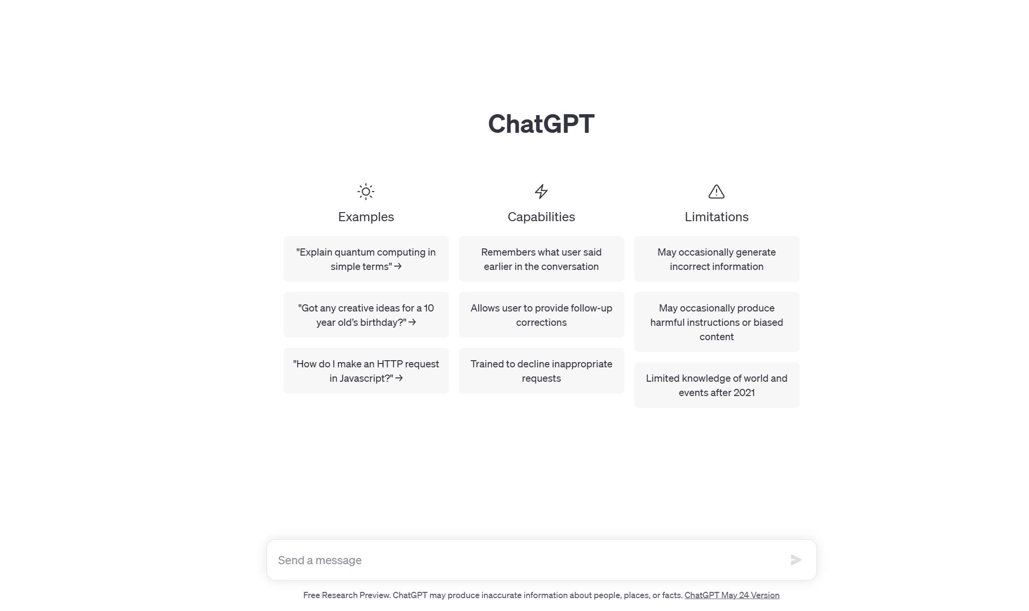1029x611 pixels.
Task: Click the Limitations section header label
Action: [716, 216]
